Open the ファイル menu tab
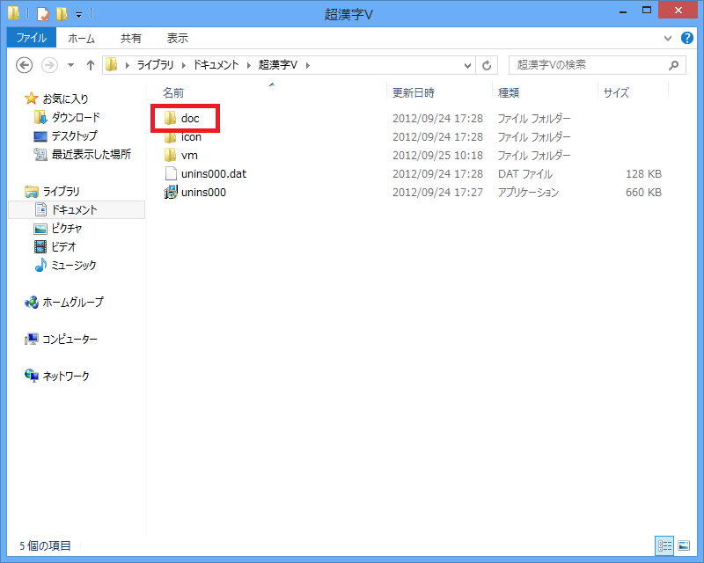The image size is (704, 563). (x=32, y=38)
